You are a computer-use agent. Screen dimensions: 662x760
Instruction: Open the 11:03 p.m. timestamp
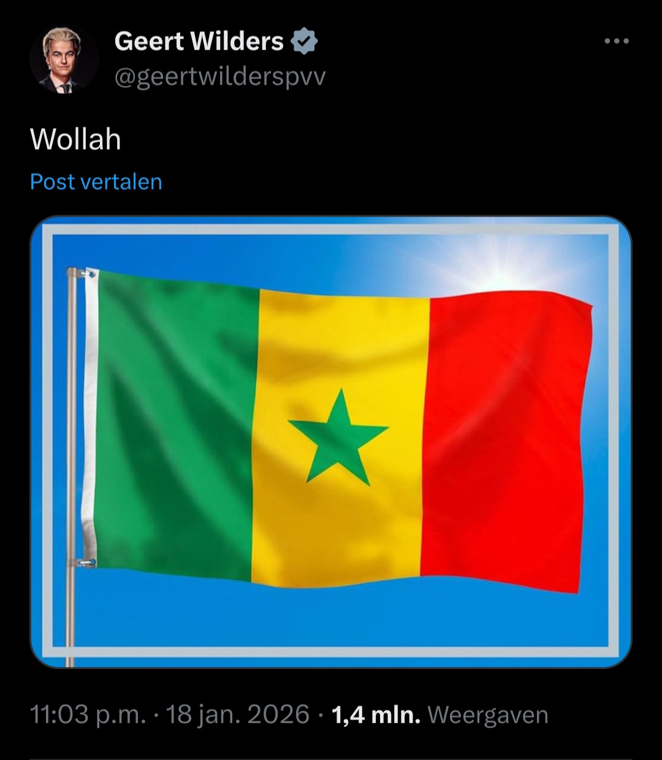pyautogui.click(x=88, y=715)
